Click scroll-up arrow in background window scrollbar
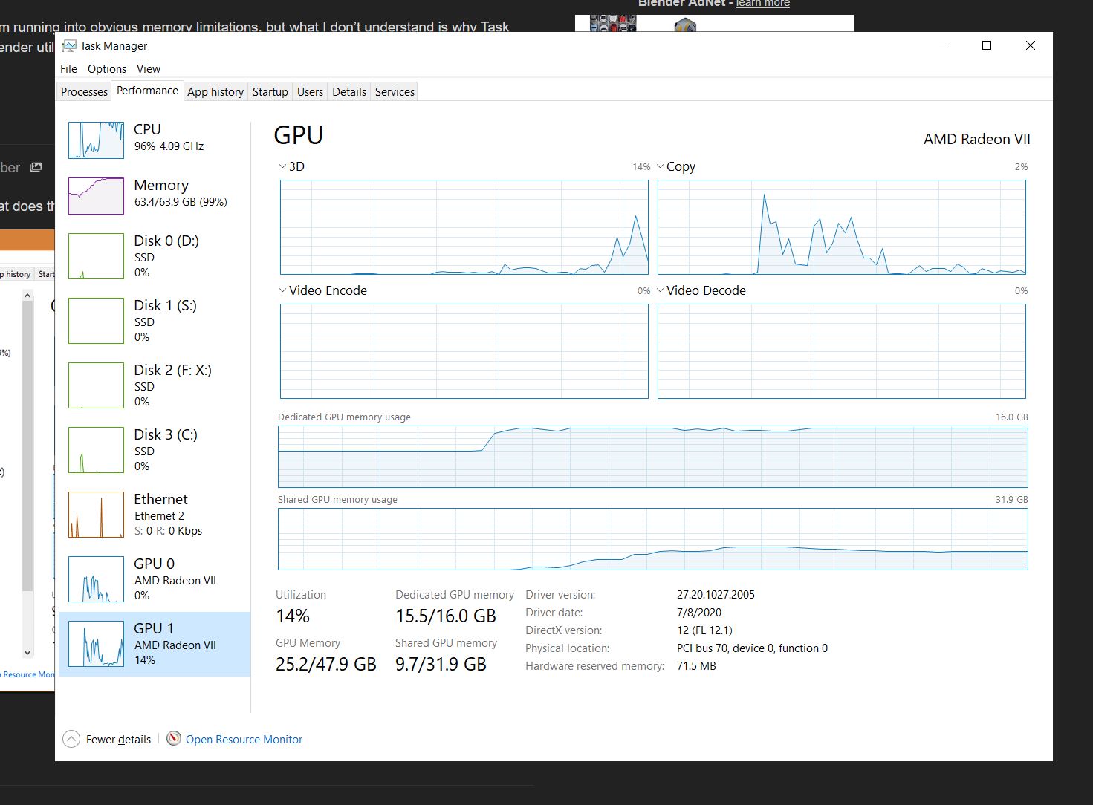1093x805 pixels. click(27, 296)
